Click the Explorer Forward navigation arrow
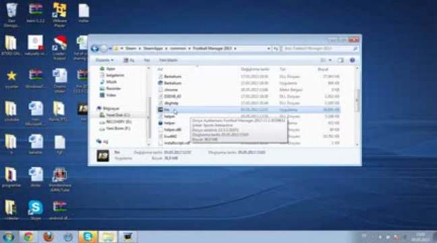The height and width of the screenshot is (243, 437). (x=104, y=49)
